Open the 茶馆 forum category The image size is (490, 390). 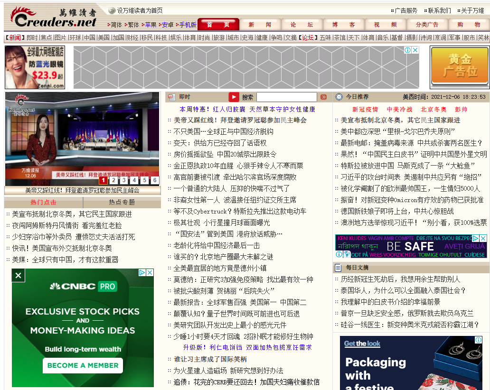tap(339, 37)
